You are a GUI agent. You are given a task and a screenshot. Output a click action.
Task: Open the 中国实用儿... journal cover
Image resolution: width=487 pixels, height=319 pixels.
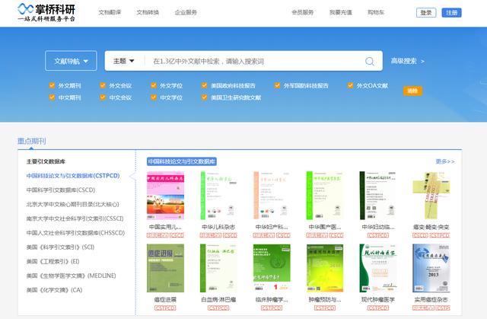click(x=166, y=196)
